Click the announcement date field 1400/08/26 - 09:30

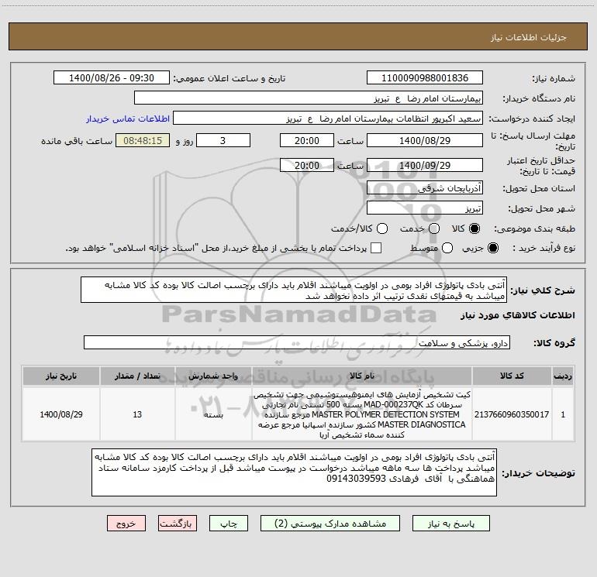pyautogui.click(x=112, y=77)
